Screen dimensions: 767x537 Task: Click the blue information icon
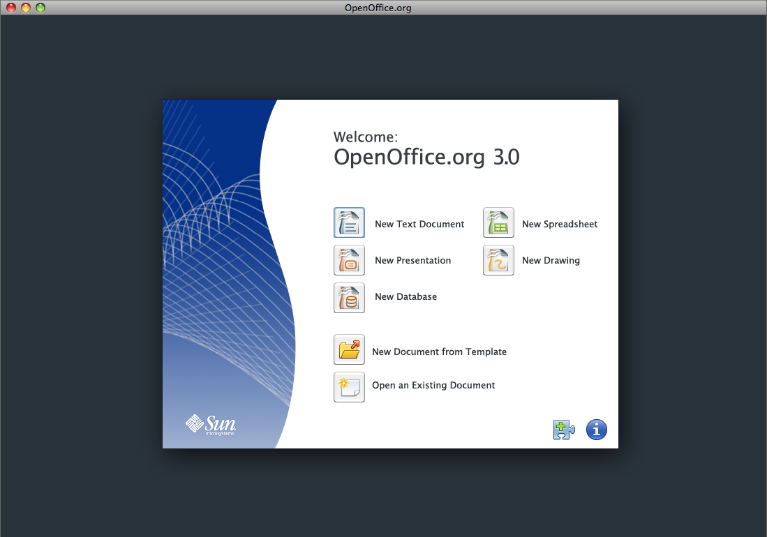pos(596,430)
